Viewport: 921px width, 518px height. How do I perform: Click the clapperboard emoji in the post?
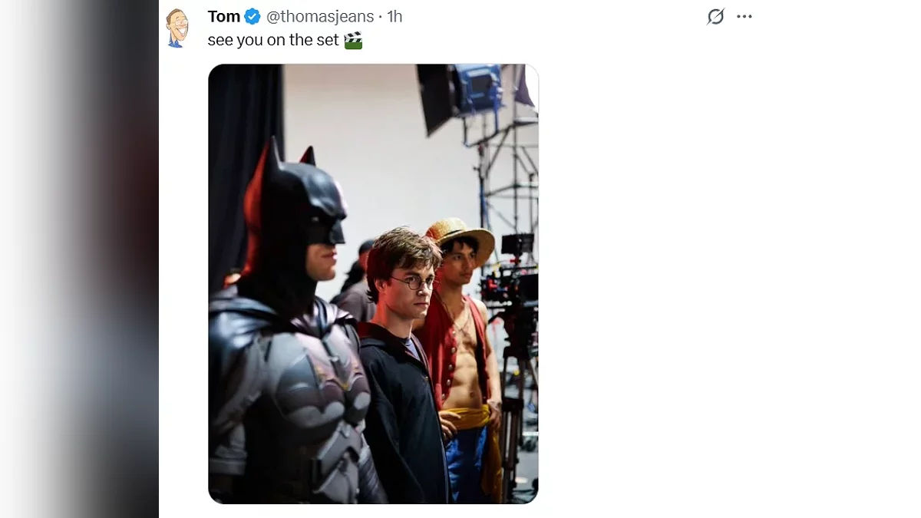353,41
